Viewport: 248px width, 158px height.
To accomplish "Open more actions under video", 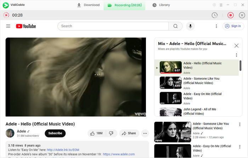I will [145, 133].
